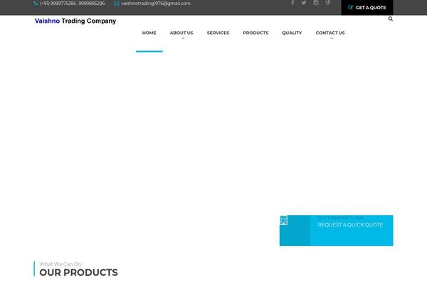This screenshot has width=427, height=285.
Task: Expand the Contact Us dropdown chevron
Action: click(x=332, y=38)
